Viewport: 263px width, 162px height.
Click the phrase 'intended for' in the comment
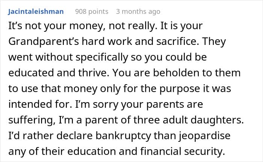pyautogui.click(x=39, y=104)
